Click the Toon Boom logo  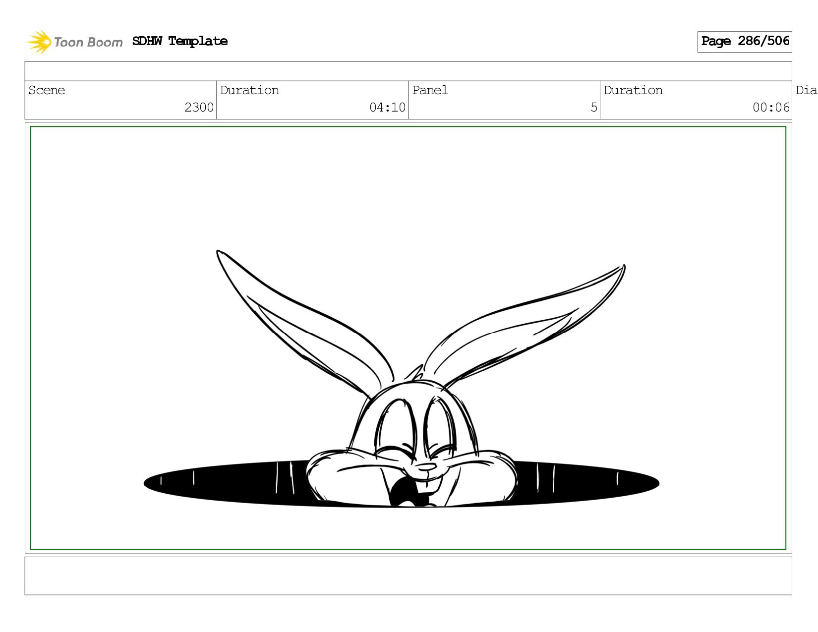point(74,42)
